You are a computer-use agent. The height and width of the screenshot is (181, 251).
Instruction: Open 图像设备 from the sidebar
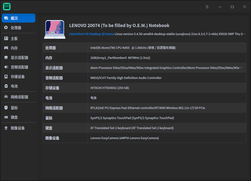click(16, 128)
